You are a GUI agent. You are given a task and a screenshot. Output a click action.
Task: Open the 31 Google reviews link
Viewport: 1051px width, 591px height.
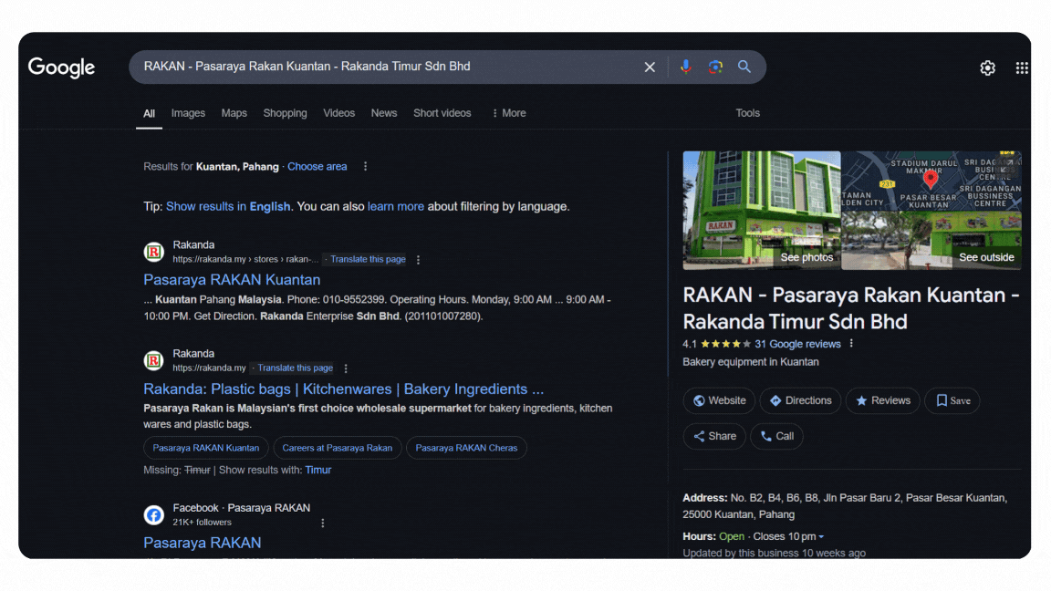798,344
